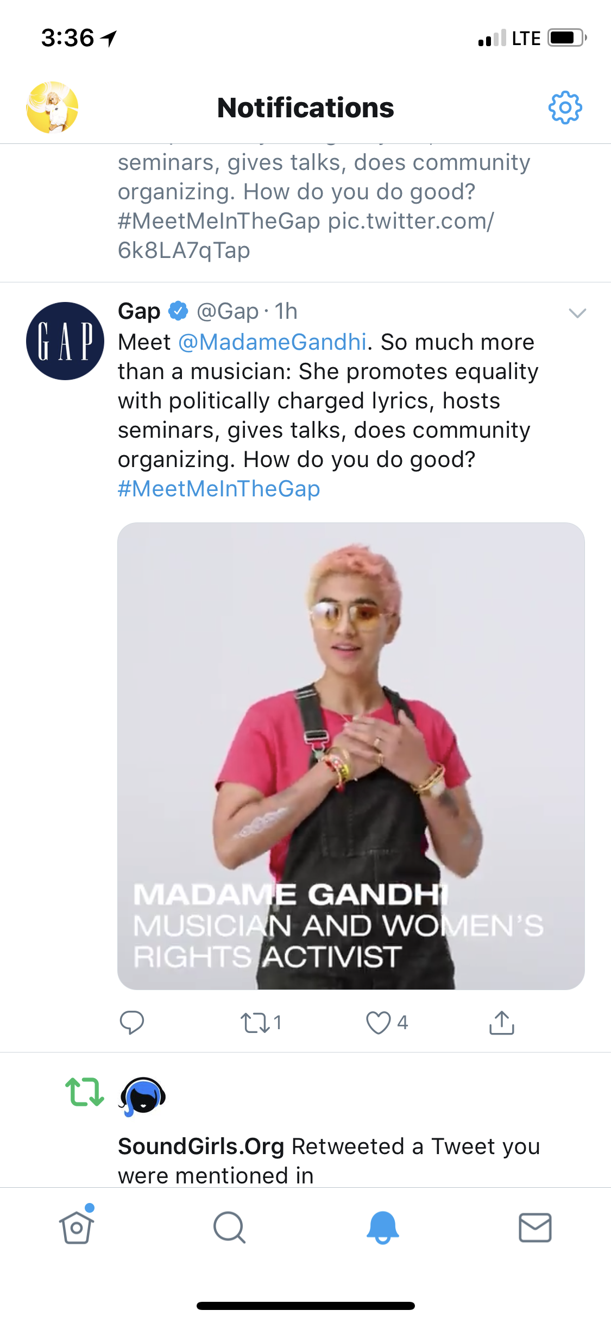
Task: Retweet the Gap tweet
Action: (x=255, y=1023)
